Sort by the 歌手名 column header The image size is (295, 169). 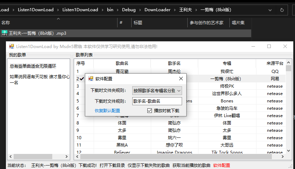pos(174,63)
